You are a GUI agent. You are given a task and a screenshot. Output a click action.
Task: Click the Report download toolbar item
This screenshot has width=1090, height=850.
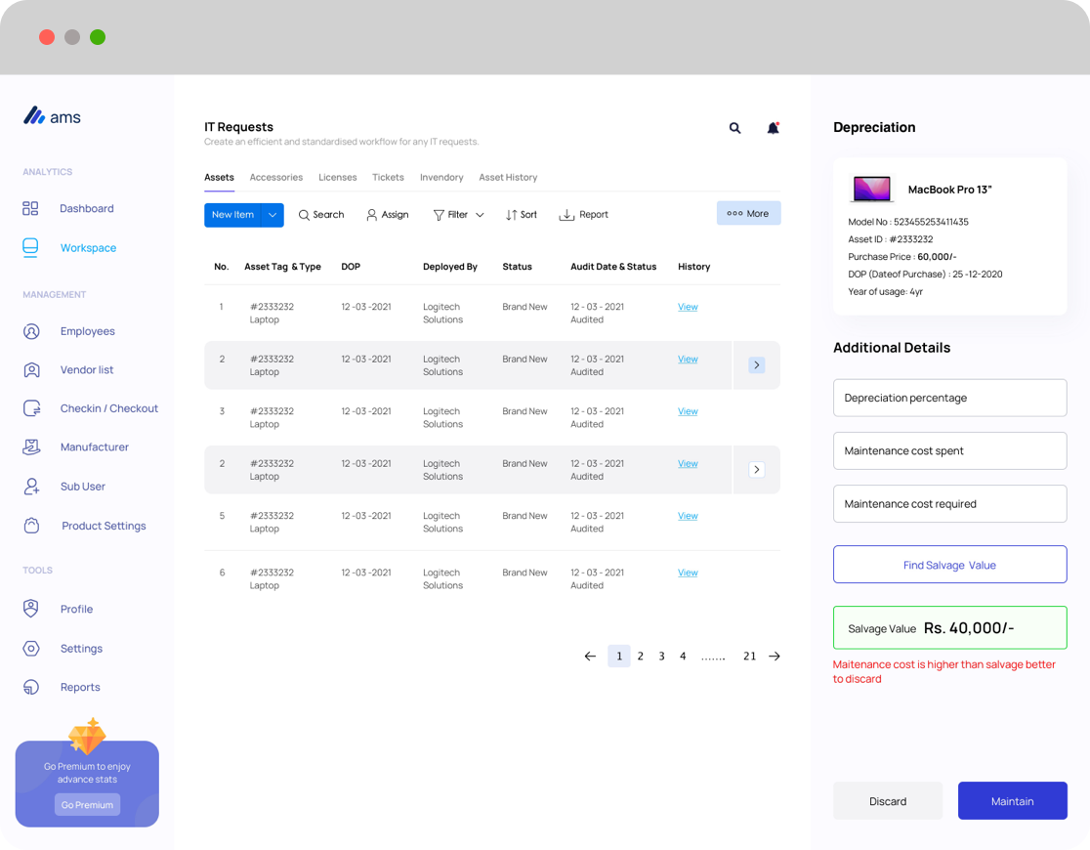[583, 215]
